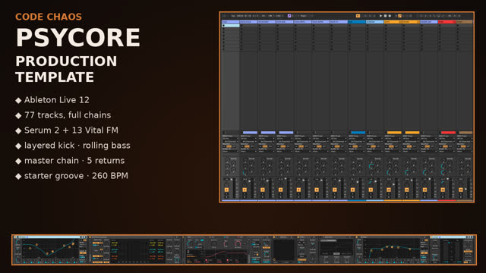Toggle track 13 activator on red track

point(443,190)
